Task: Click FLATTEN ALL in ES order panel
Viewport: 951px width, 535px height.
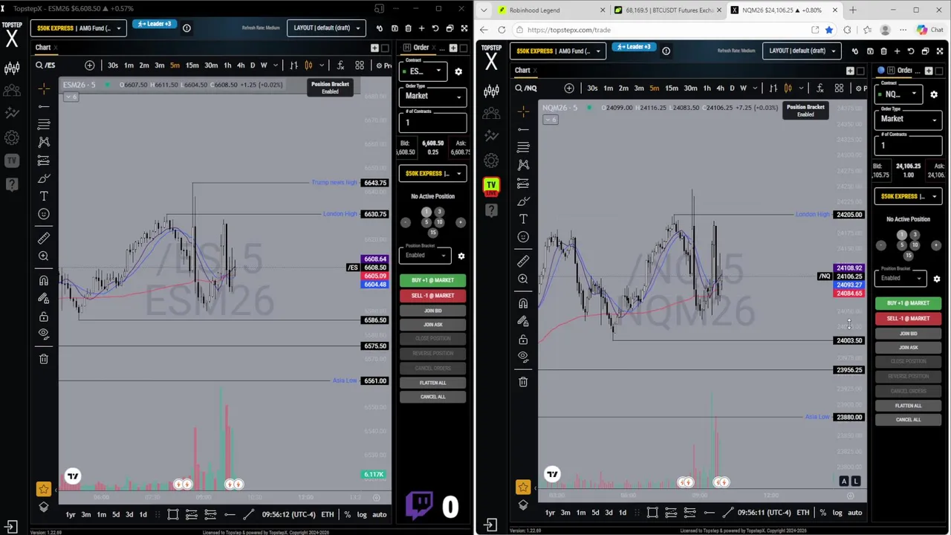Action: [x=432, y=383]
